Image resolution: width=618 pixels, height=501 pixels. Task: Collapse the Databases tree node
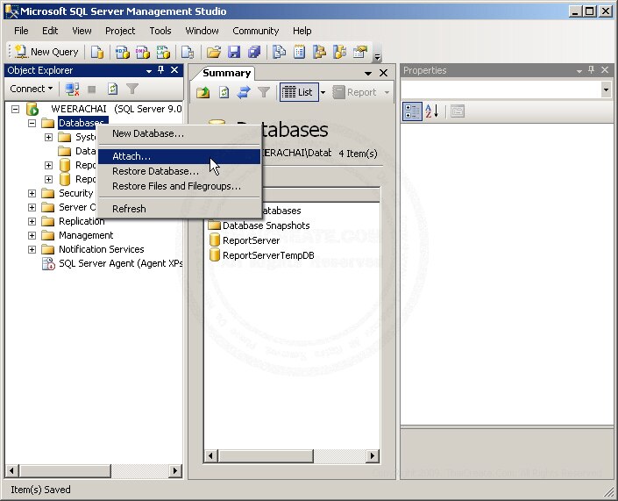click(x=32, y=123)
